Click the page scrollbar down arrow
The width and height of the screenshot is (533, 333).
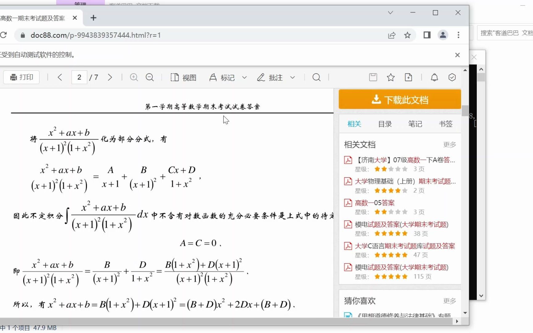tap(465, 313)
